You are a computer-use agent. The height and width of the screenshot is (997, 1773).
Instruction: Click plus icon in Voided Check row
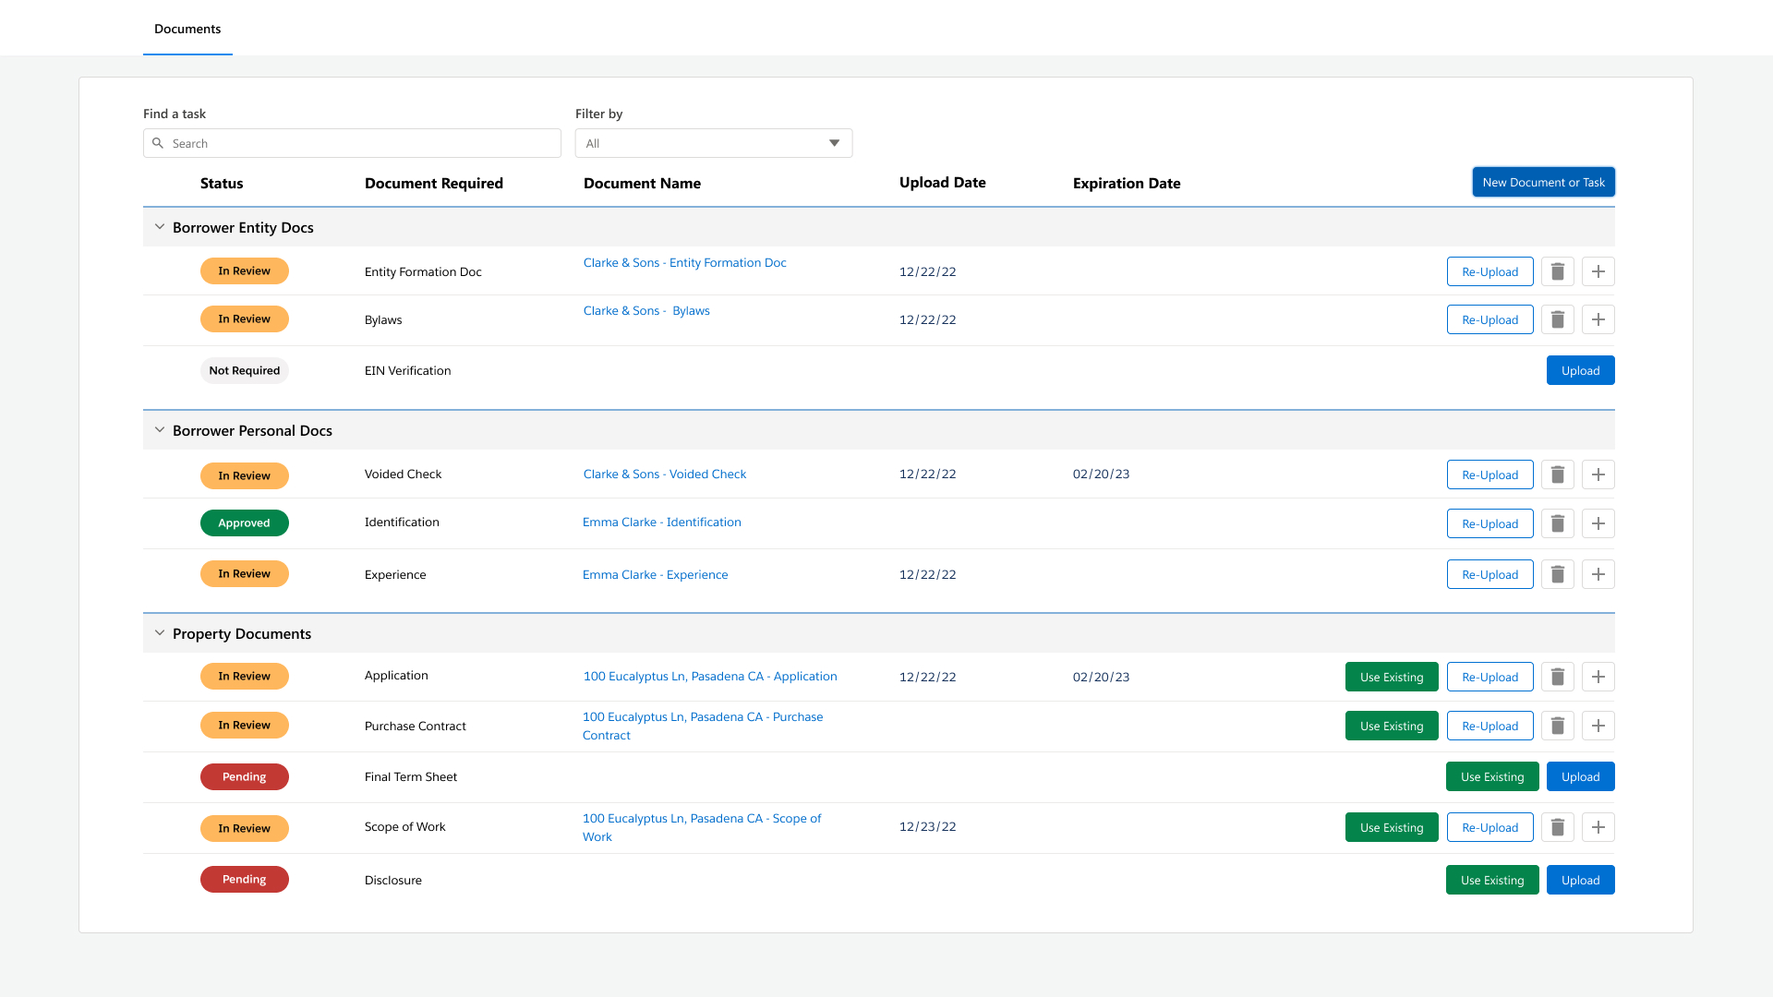[x=1598, y=474]
